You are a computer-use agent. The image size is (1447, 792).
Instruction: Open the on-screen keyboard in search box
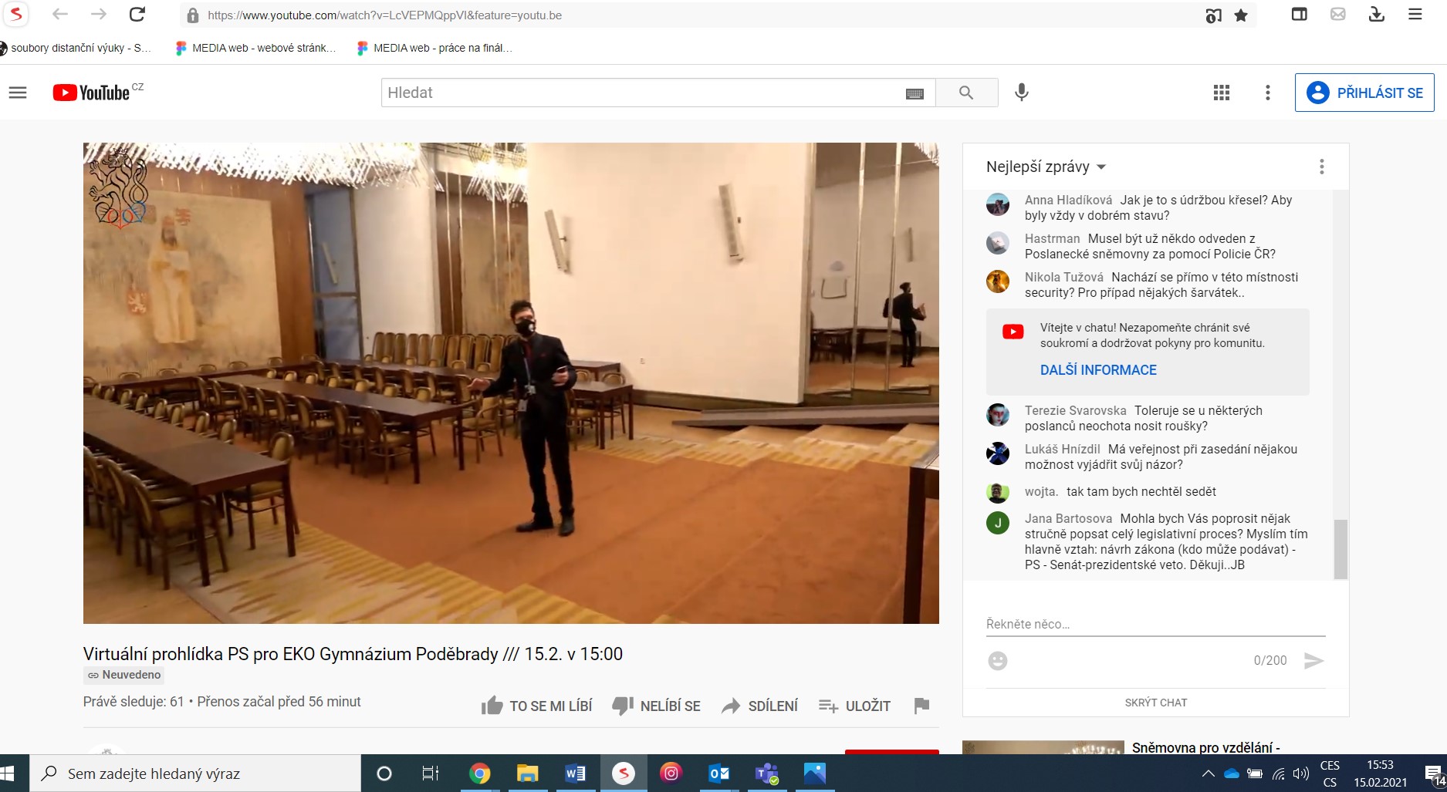915,93
